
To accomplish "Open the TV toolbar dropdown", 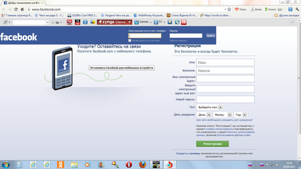I will (x=164, y=22).
